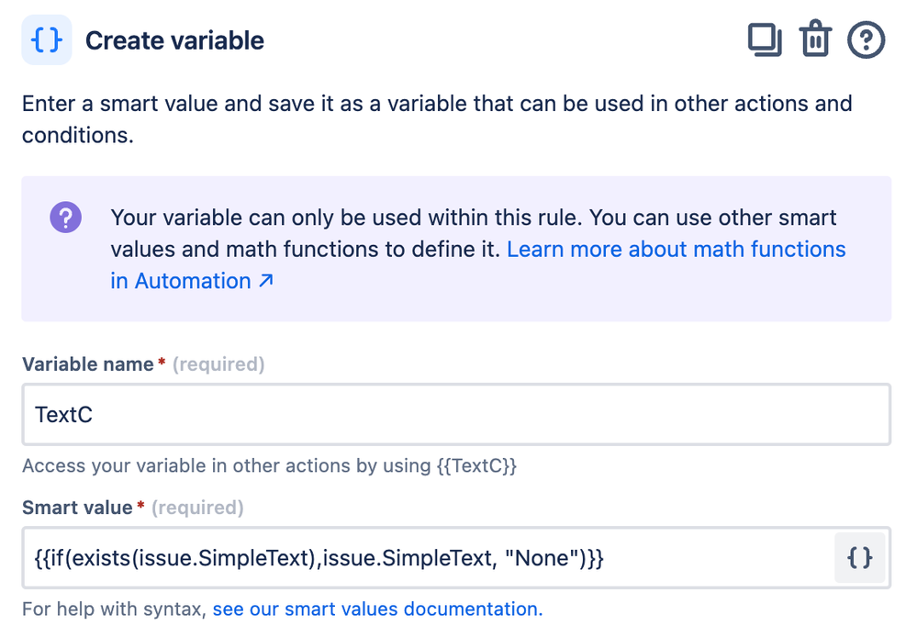The height and width of the screenshot is (626, 917).
Task: Click the (required) hint beside Smart value
Action: (x=197, y=508)
